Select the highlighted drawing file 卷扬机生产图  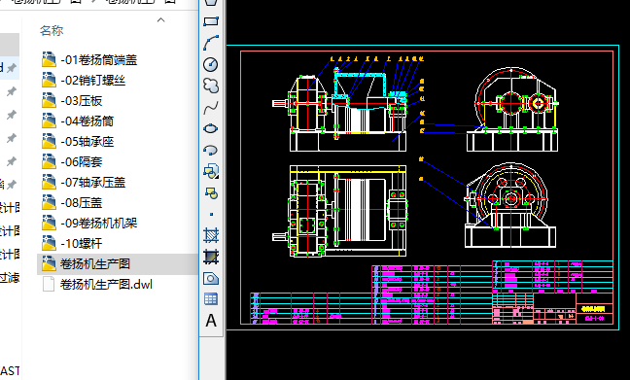click(x=86, y=264)
